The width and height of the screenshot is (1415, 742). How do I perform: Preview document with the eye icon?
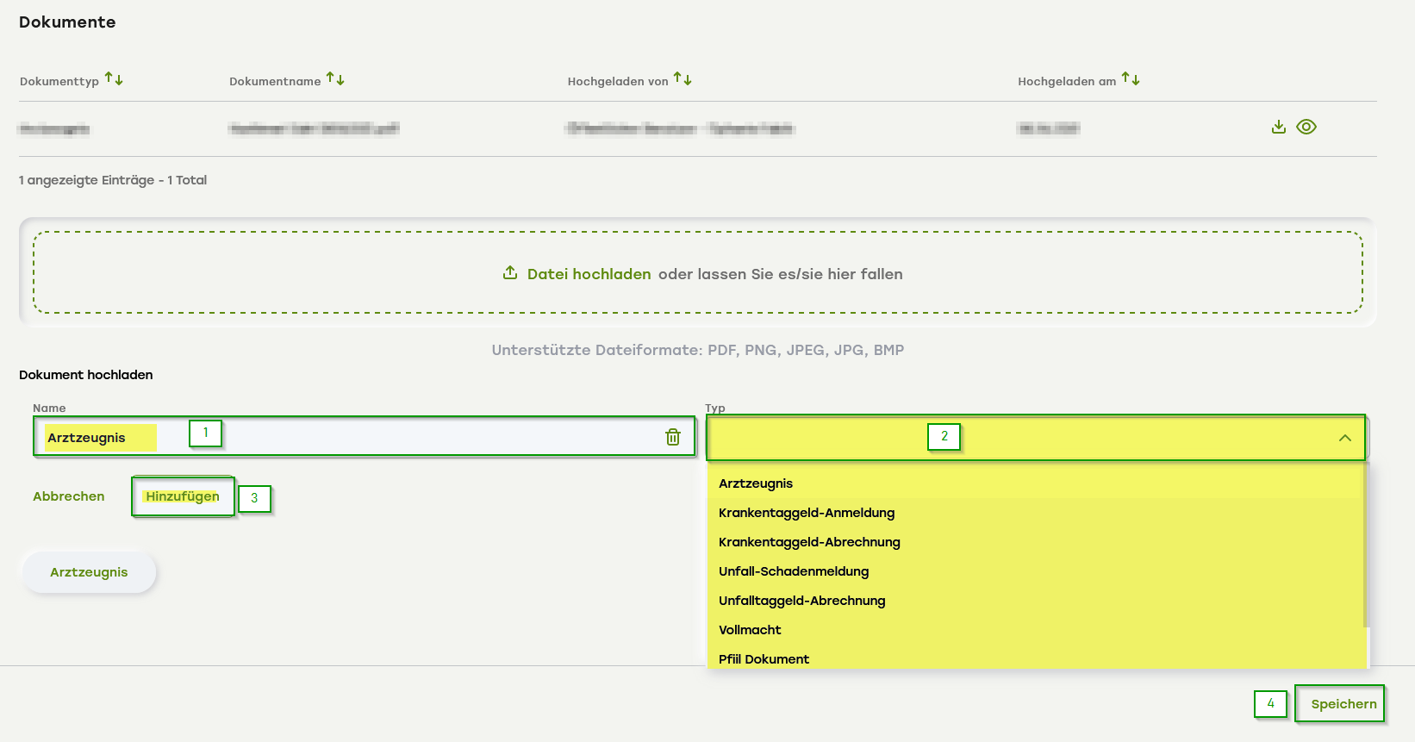1306,128
